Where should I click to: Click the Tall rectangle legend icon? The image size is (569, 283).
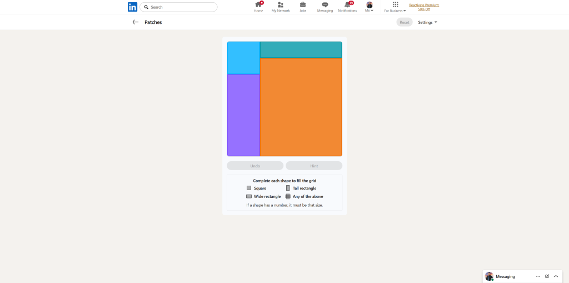pyautogui.click(x=288, y=188)
